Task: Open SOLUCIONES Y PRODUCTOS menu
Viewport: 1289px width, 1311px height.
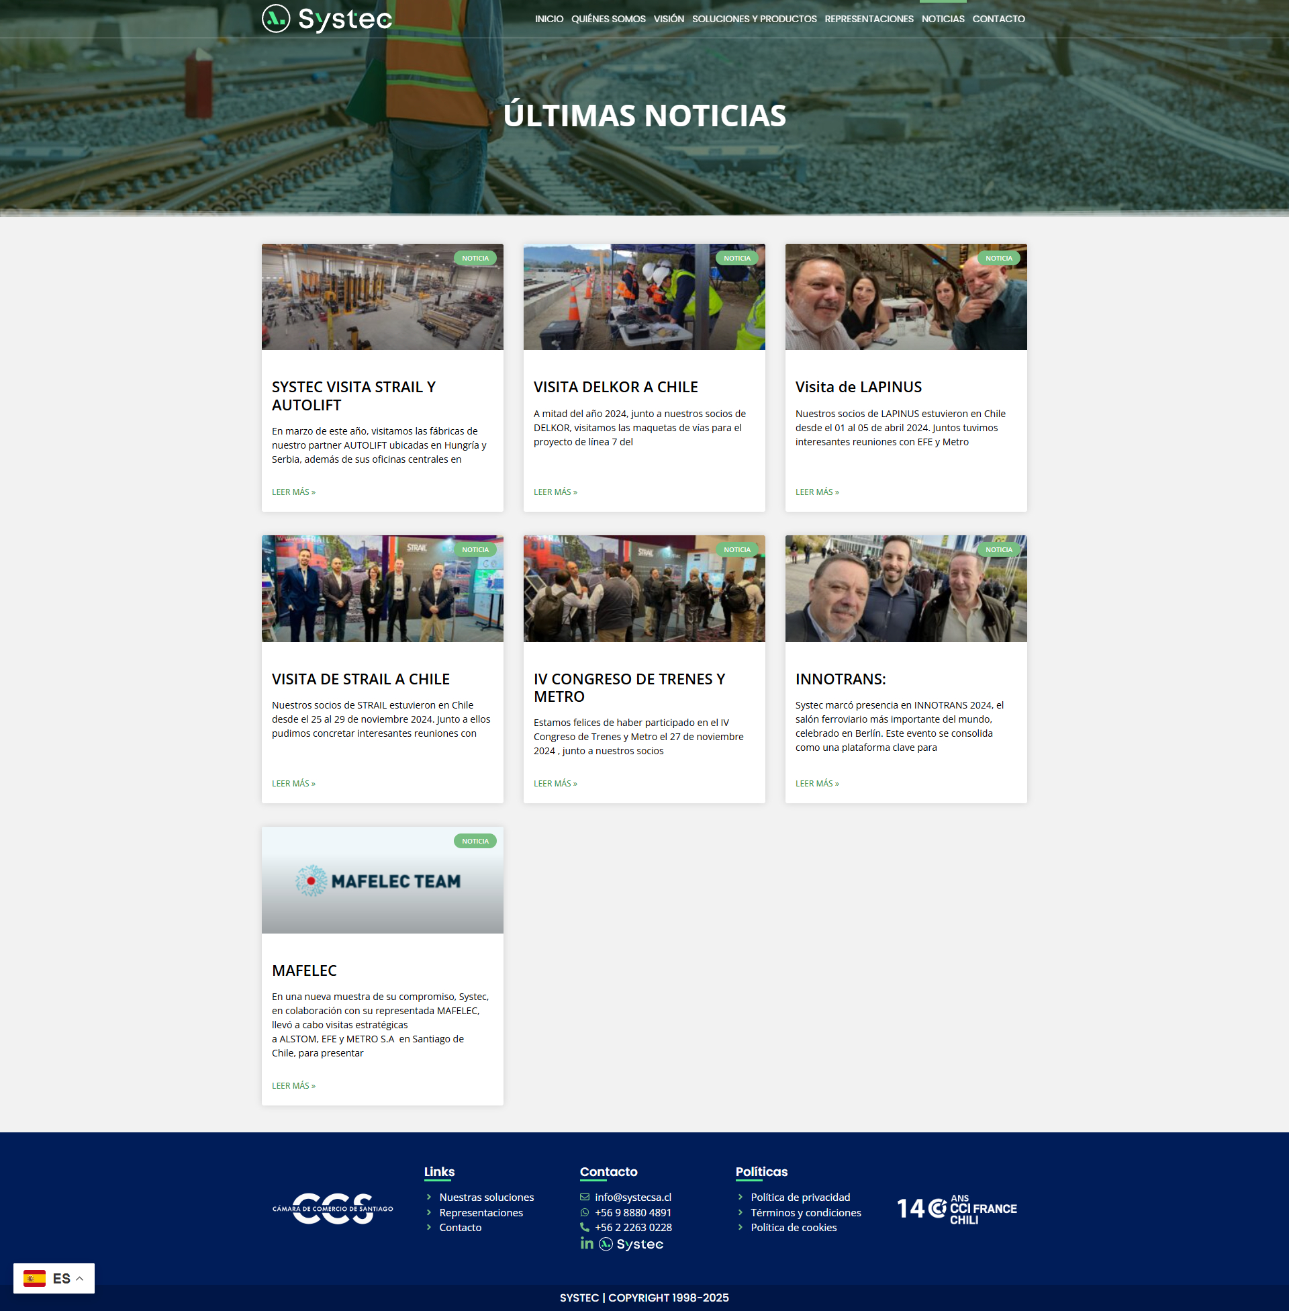Action: click(754, 19)
